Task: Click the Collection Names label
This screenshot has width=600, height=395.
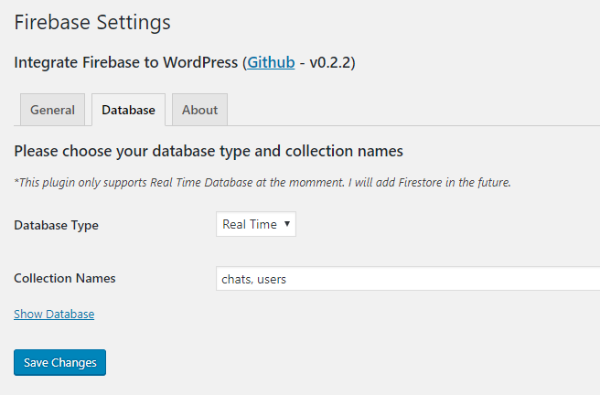Action: point(65,278)
